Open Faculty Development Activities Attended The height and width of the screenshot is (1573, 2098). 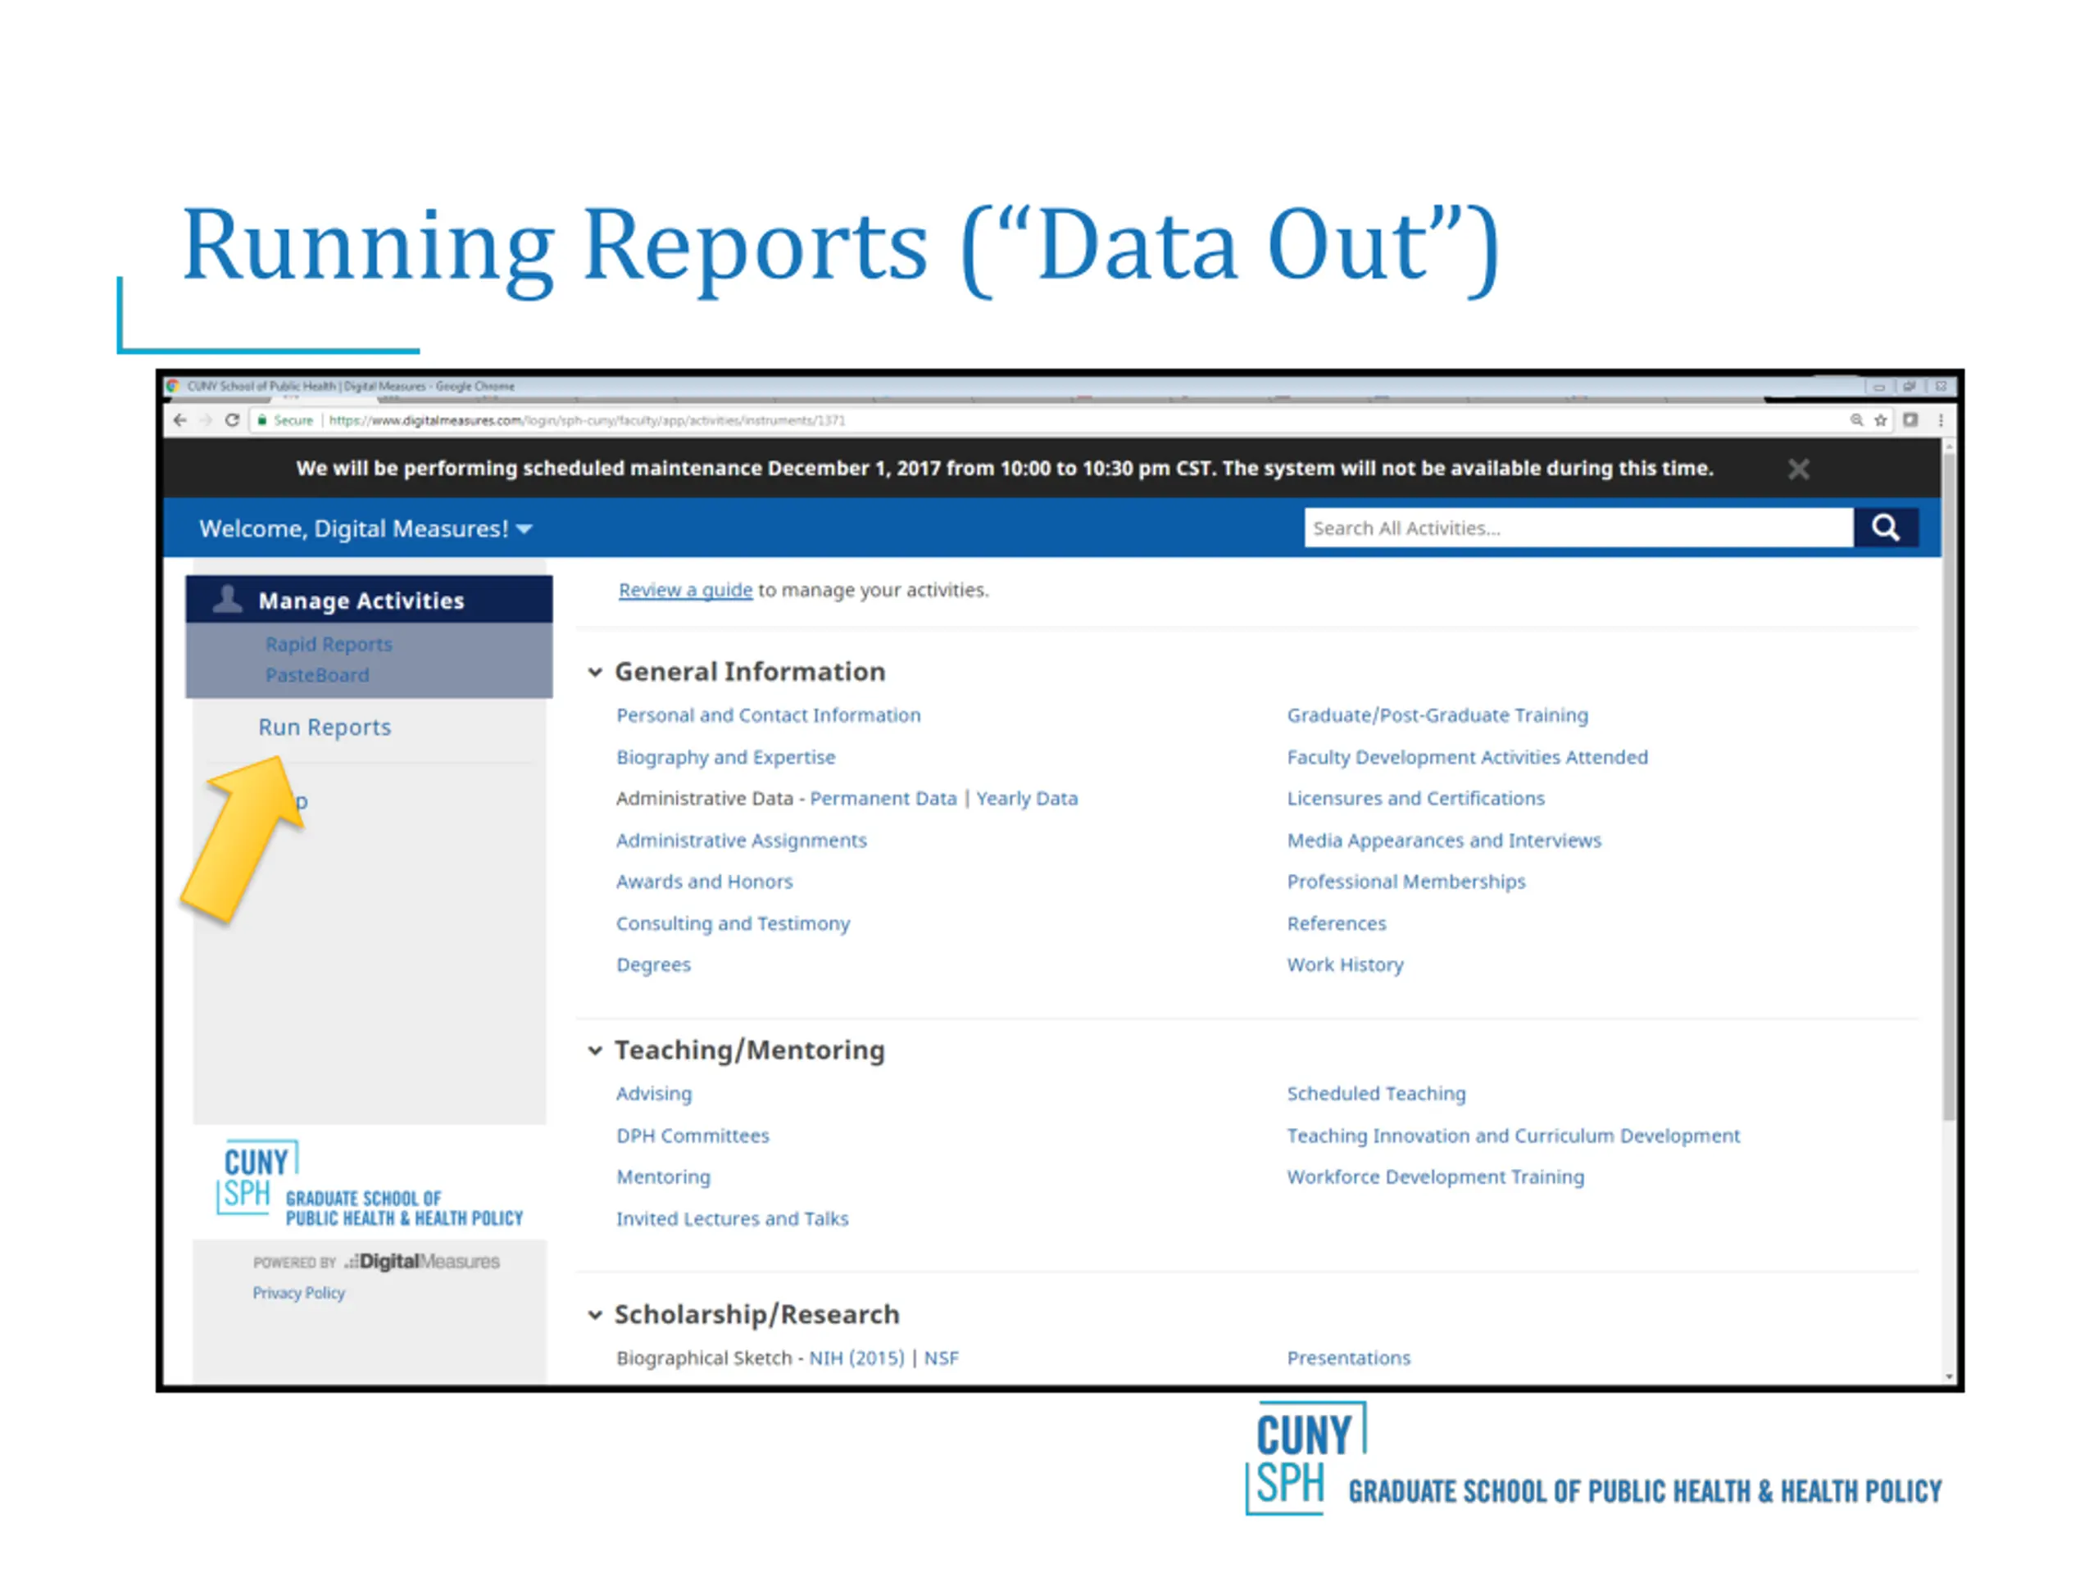coord(1467,757)
